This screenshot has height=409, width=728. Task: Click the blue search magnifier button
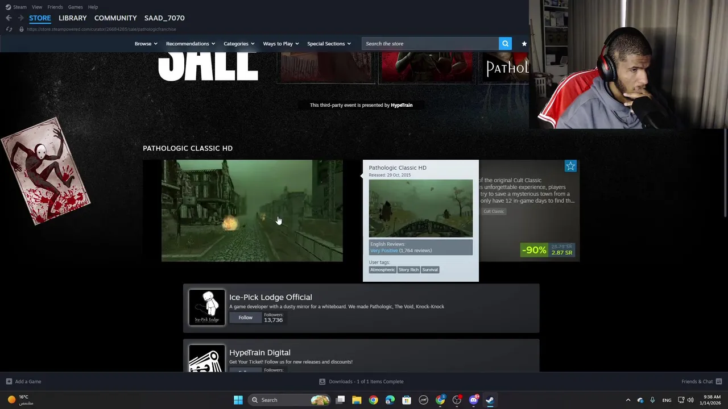(x=505, y=44)
